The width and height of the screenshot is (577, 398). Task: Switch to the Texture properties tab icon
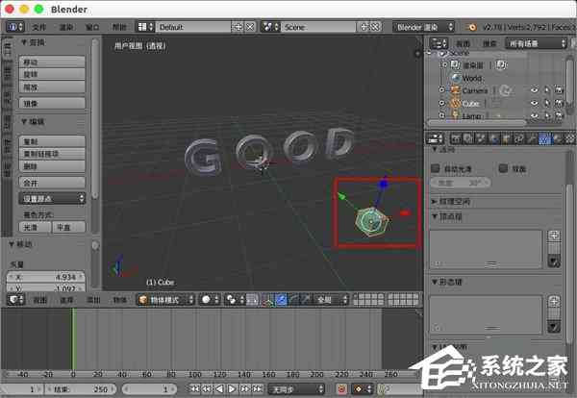570,138
